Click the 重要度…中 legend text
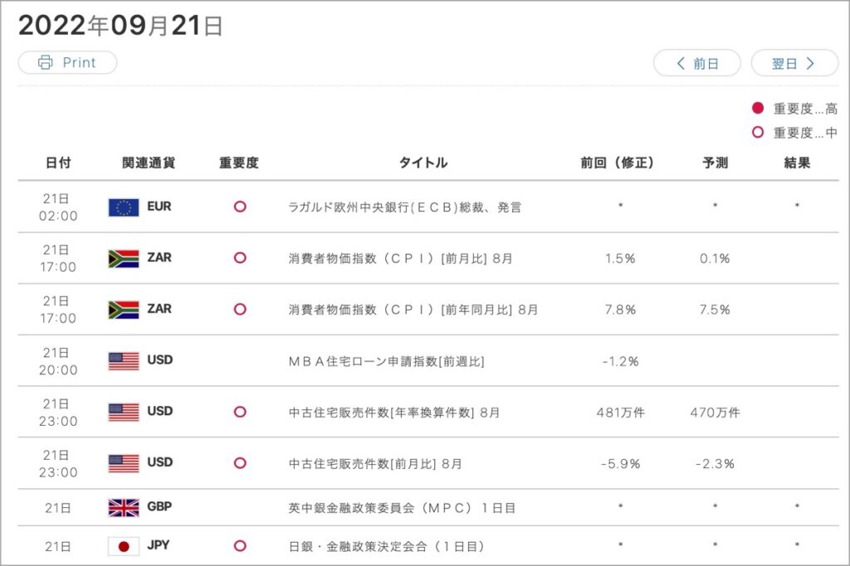850x566 pixels. coord(805,133)
